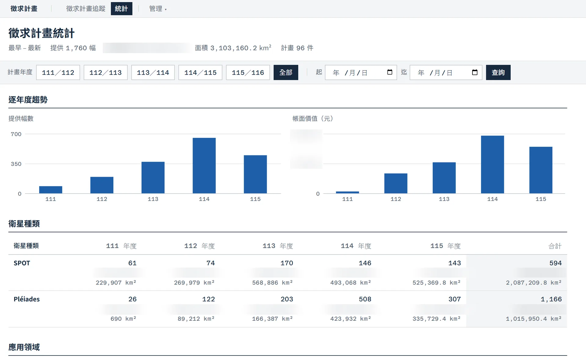Click the 查詢 search button
Screen dimensions: 586x361
[498, 73]
